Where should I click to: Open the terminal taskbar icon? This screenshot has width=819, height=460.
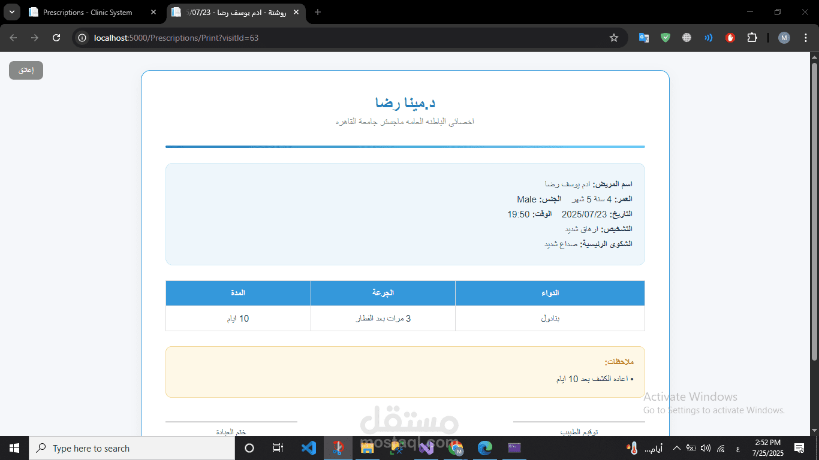(514, 448)
